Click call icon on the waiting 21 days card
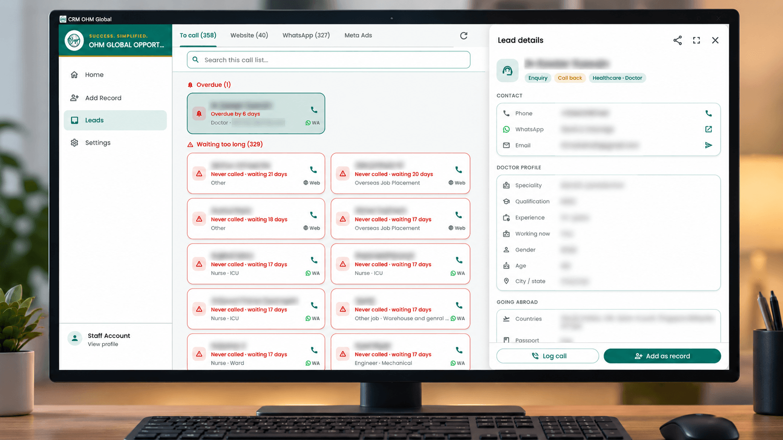The width and height of the screenshot is (783, 440). [x=313, y=170]
